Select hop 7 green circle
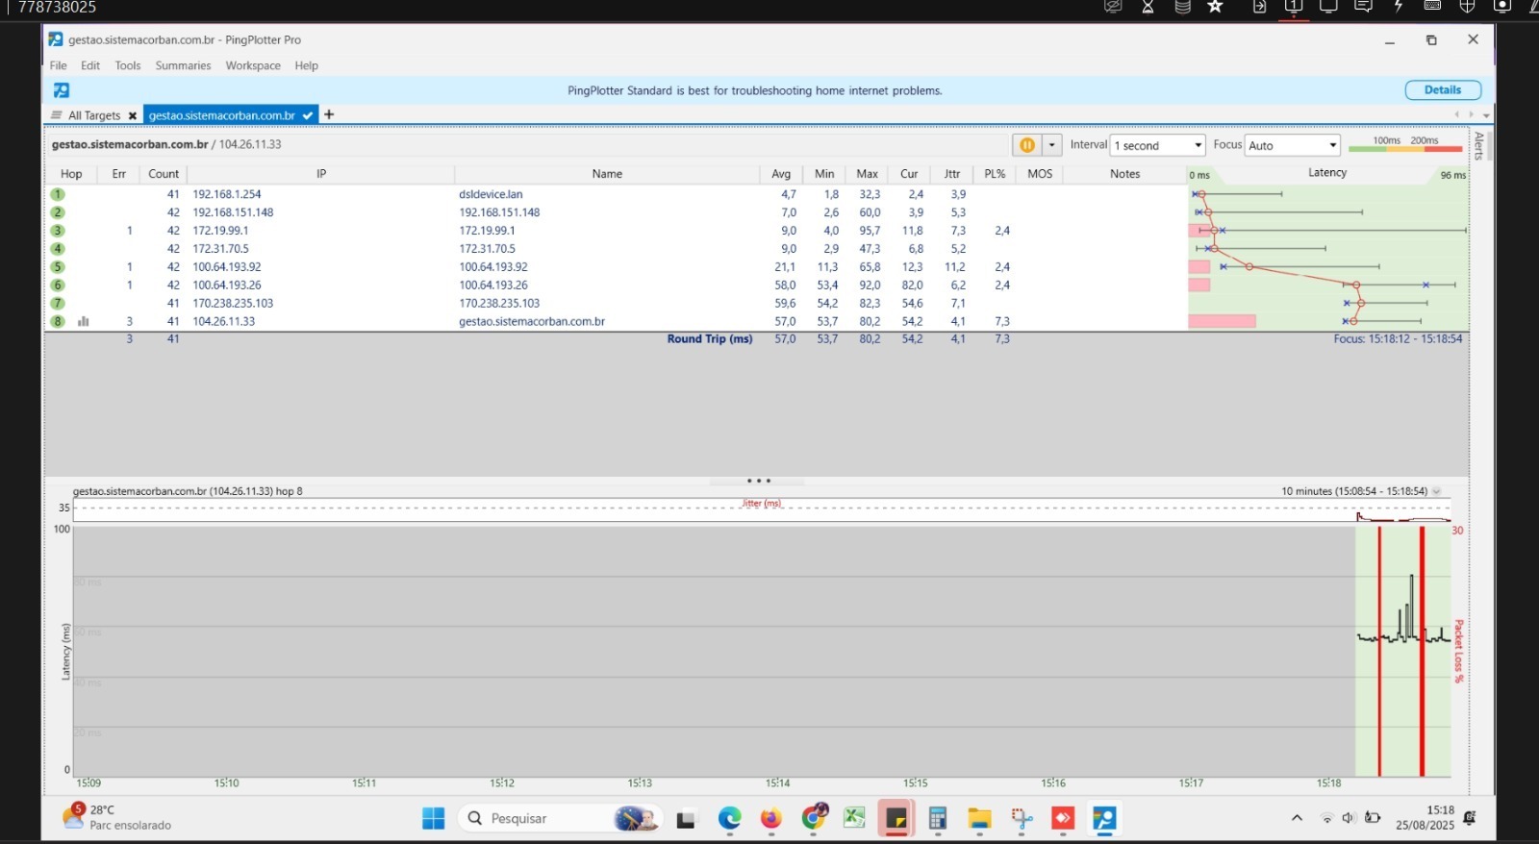 58,303
